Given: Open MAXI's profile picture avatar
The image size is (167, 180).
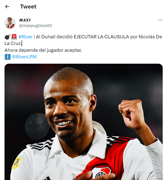Looking at the screenshot, I should (10, 23).
